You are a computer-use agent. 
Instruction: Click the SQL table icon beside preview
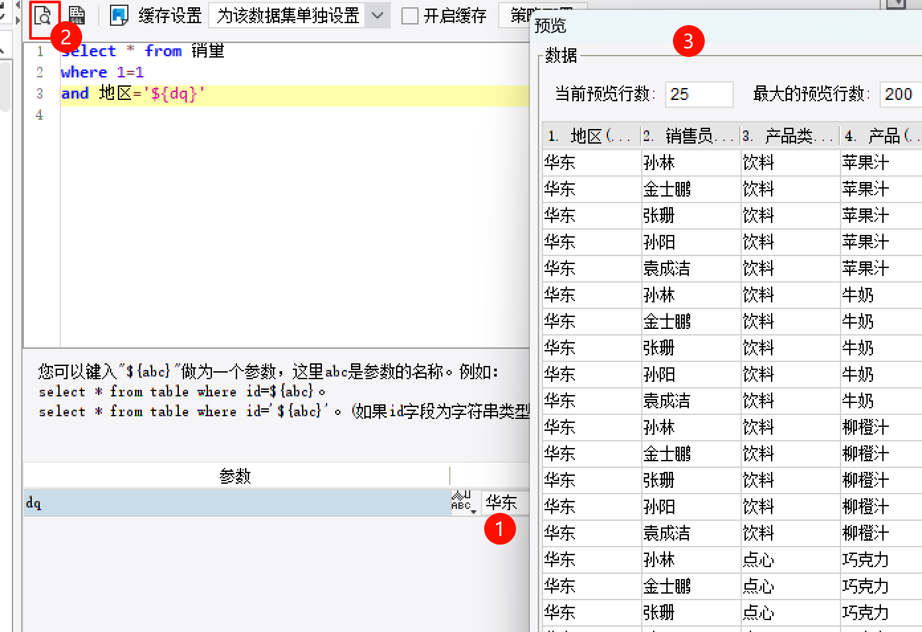click(x=77, y=15)
